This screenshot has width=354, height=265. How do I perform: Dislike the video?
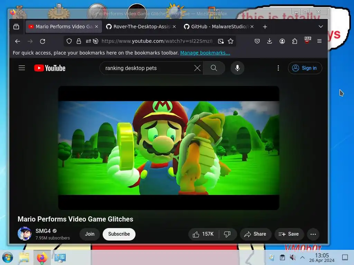tap(227, 234)
